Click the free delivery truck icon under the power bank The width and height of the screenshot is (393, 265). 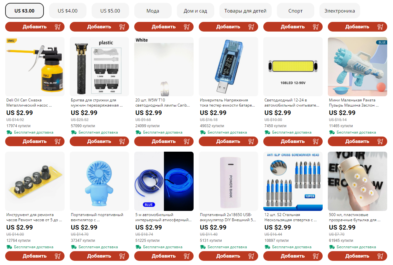pyautogui.click(x=203, y=247)
